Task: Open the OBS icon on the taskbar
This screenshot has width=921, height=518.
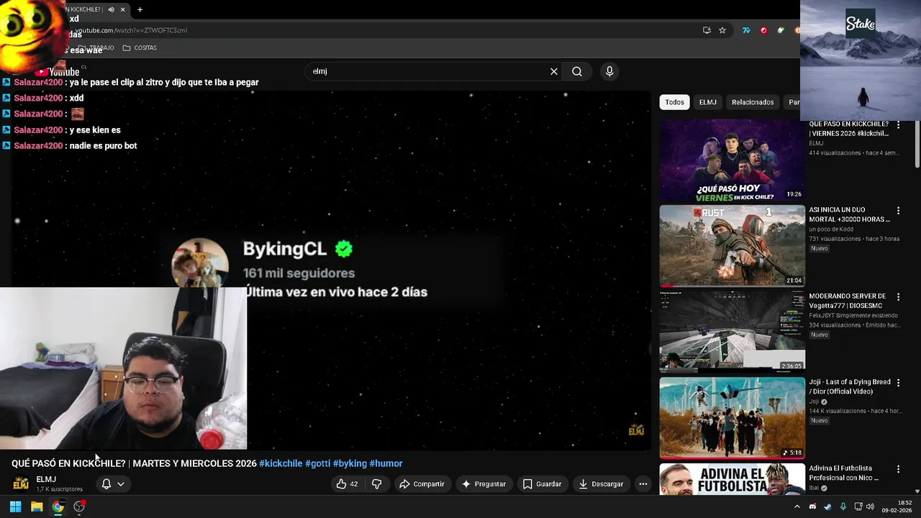Action: pos(79,506)
